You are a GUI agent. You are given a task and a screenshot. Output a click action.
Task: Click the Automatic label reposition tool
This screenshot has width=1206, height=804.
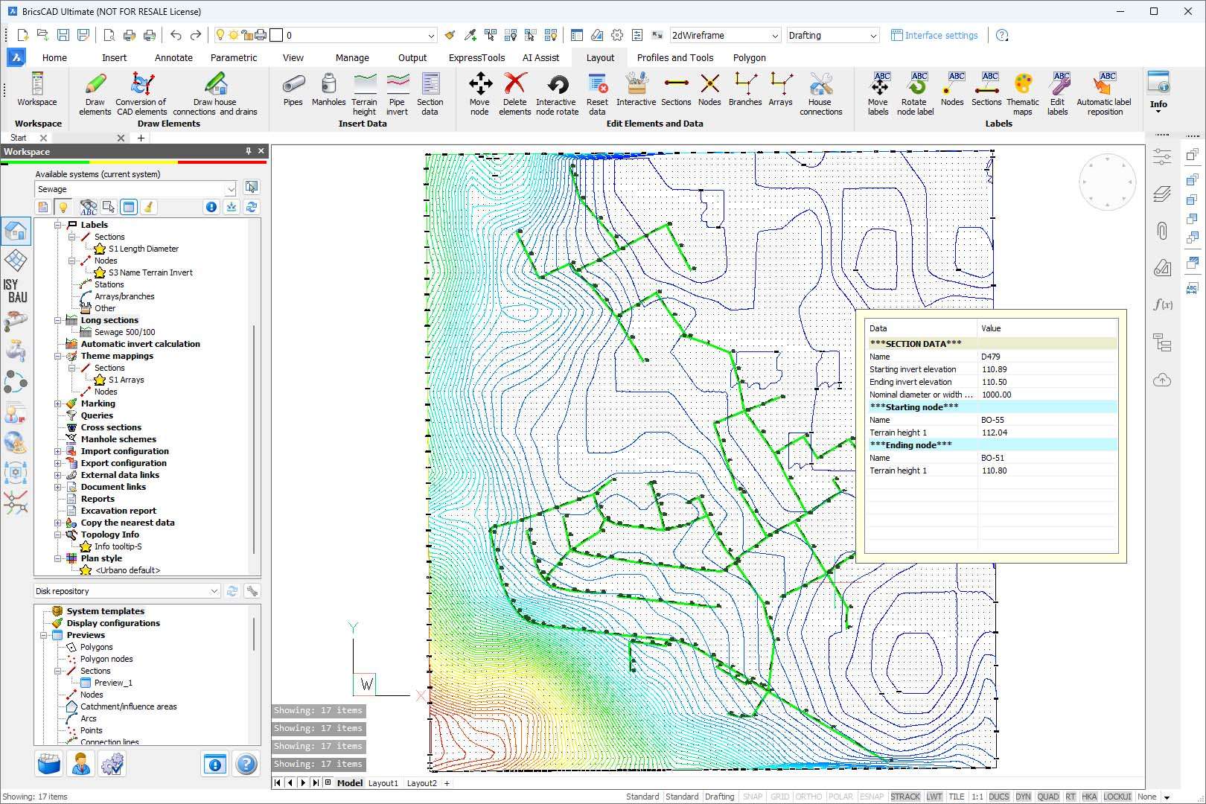pos(1105,92)
